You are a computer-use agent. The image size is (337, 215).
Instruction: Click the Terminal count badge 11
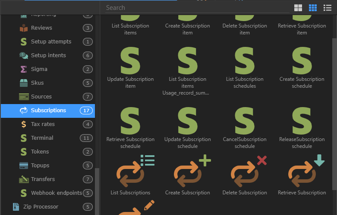click(86, 138)
